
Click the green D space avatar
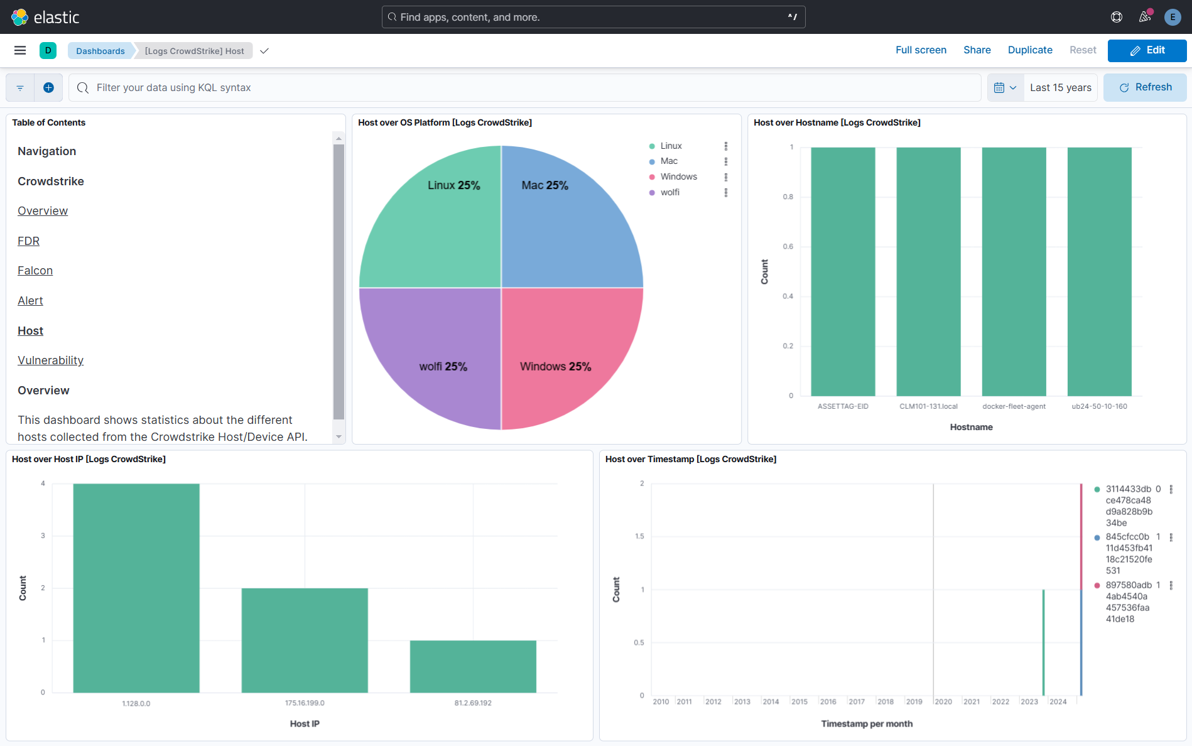(48, 50)
